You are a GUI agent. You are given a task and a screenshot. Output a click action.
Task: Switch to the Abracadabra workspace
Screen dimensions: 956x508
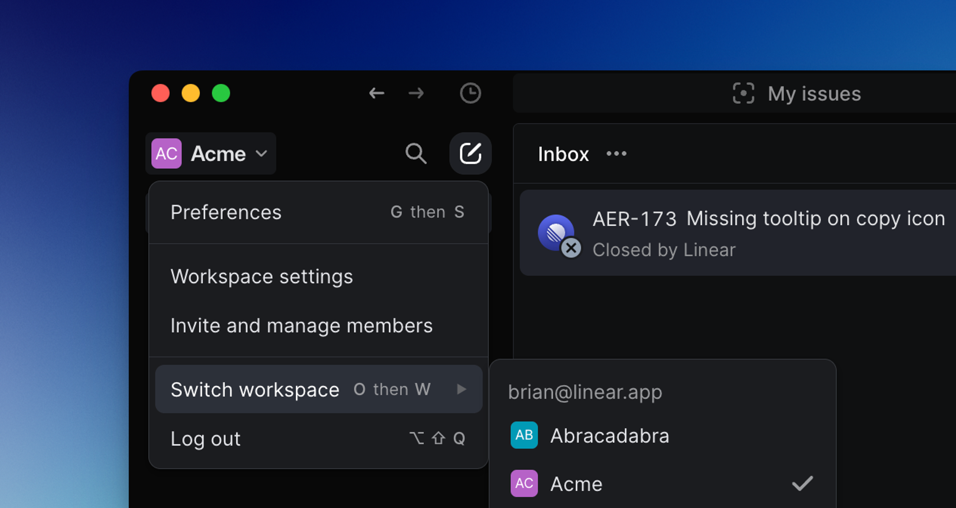tap(609, 435)
